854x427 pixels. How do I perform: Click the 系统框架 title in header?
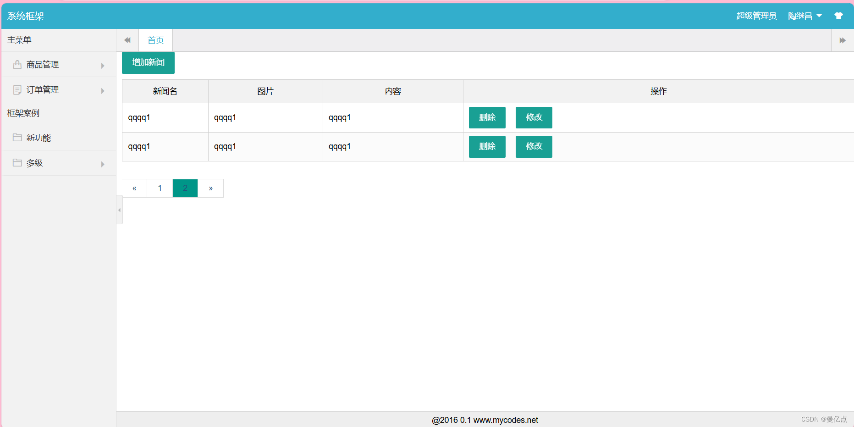(26, 16)
